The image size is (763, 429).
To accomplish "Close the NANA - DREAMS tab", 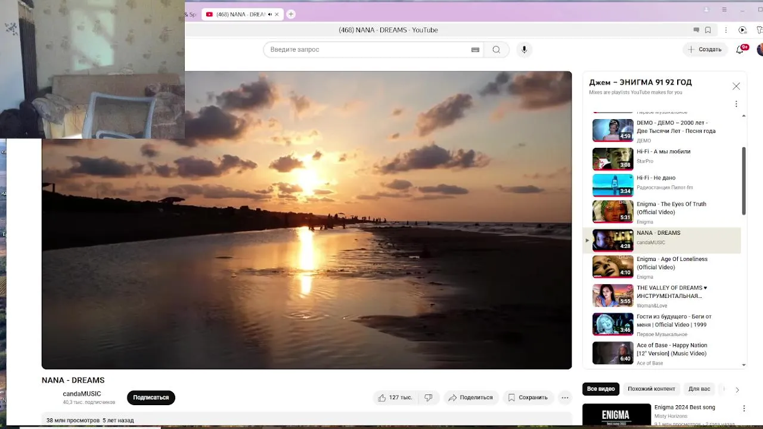I will click(x=277, y=14).
